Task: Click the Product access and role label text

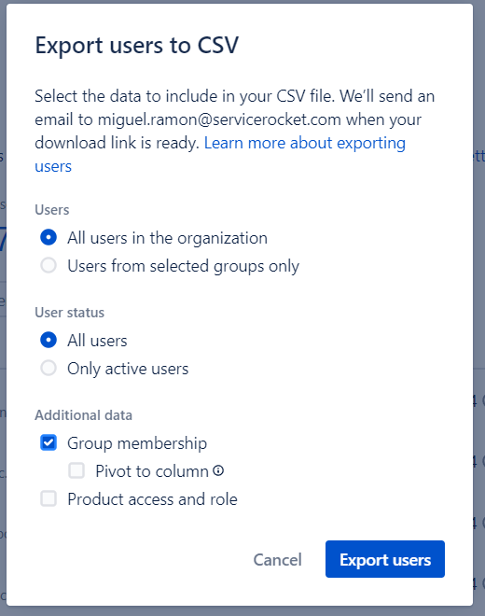Action: click(152, 499)
